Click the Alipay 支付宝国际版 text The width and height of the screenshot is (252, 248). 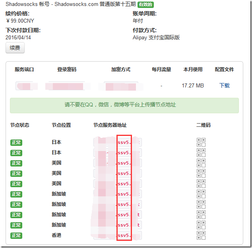[x=156, y=37]
